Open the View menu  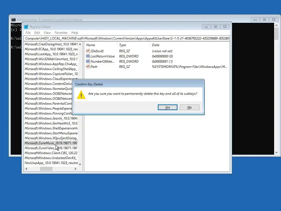tap(47, 33)
